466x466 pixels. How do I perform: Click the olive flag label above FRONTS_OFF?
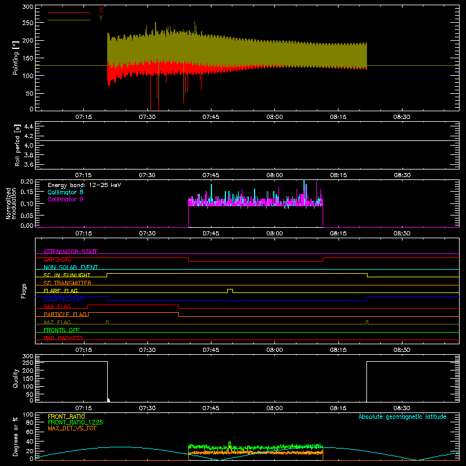pos(57,322)
